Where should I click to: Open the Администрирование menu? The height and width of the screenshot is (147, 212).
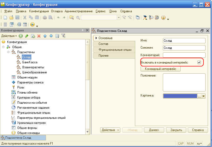[79, 11]
